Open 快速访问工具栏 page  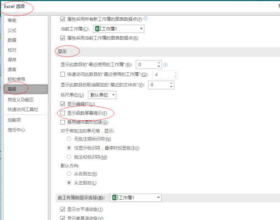[x=23, y=110]
